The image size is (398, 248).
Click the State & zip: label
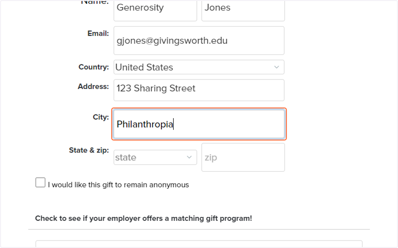point(89,150)
